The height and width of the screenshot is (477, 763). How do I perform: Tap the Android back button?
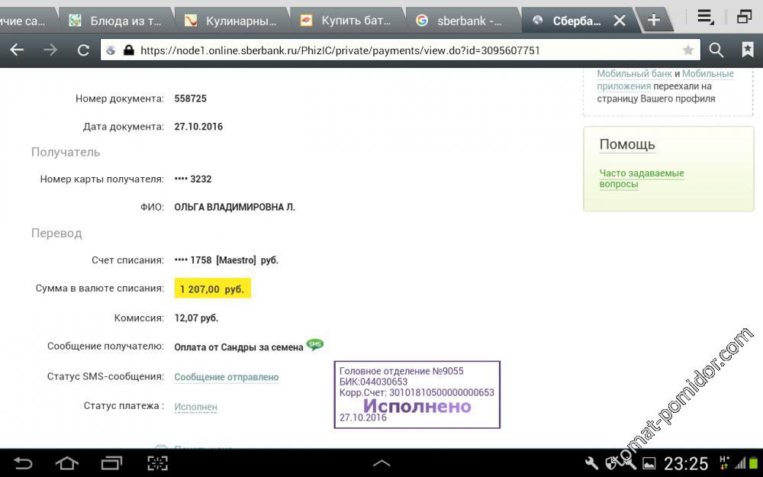click(22, 462)
